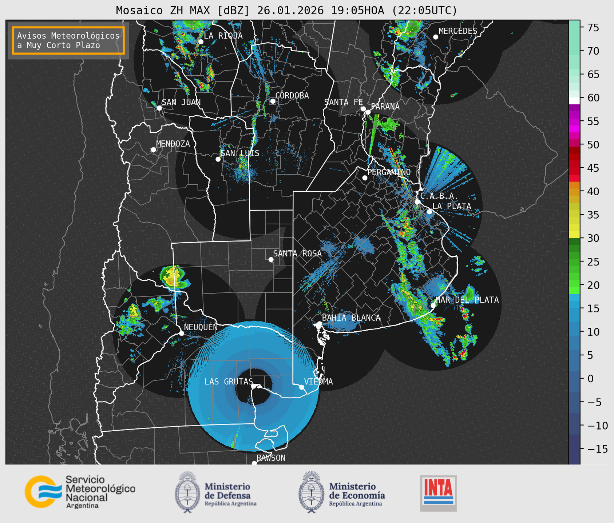Click the BAHÍA BLANCA label text
This screenshot has height=523, width=614.
pos(351,318)
